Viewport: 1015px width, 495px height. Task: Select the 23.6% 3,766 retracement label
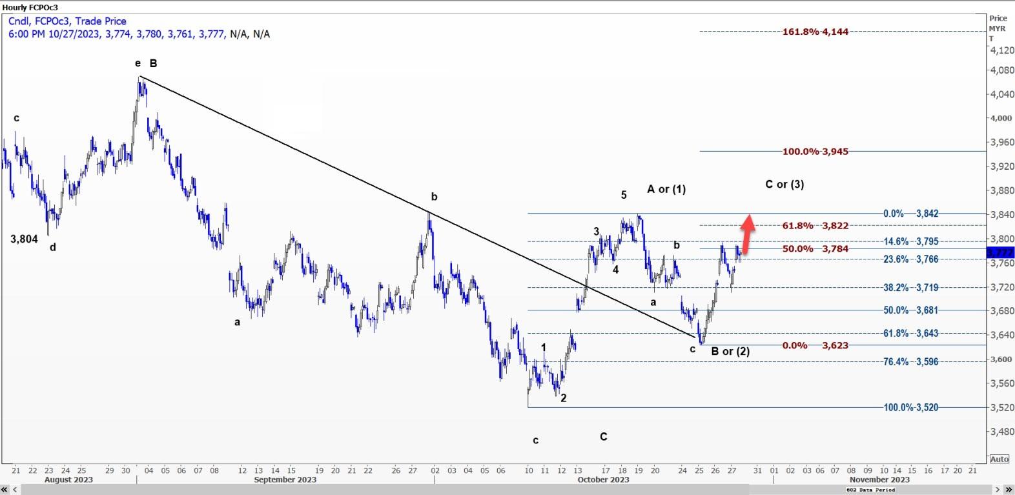[911, 259]
